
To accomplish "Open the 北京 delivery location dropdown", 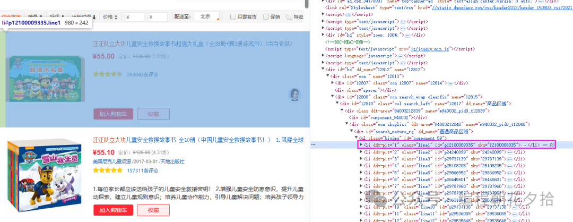I will 206,16.
